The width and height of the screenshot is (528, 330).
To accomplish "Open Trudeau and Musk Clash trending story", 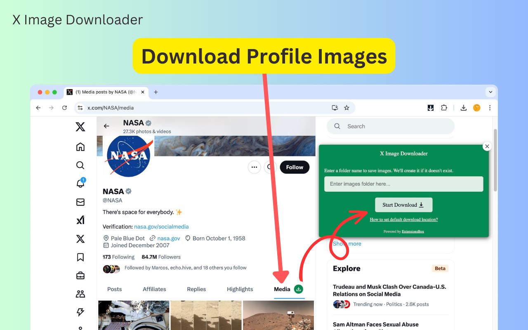I will point(389,290).
